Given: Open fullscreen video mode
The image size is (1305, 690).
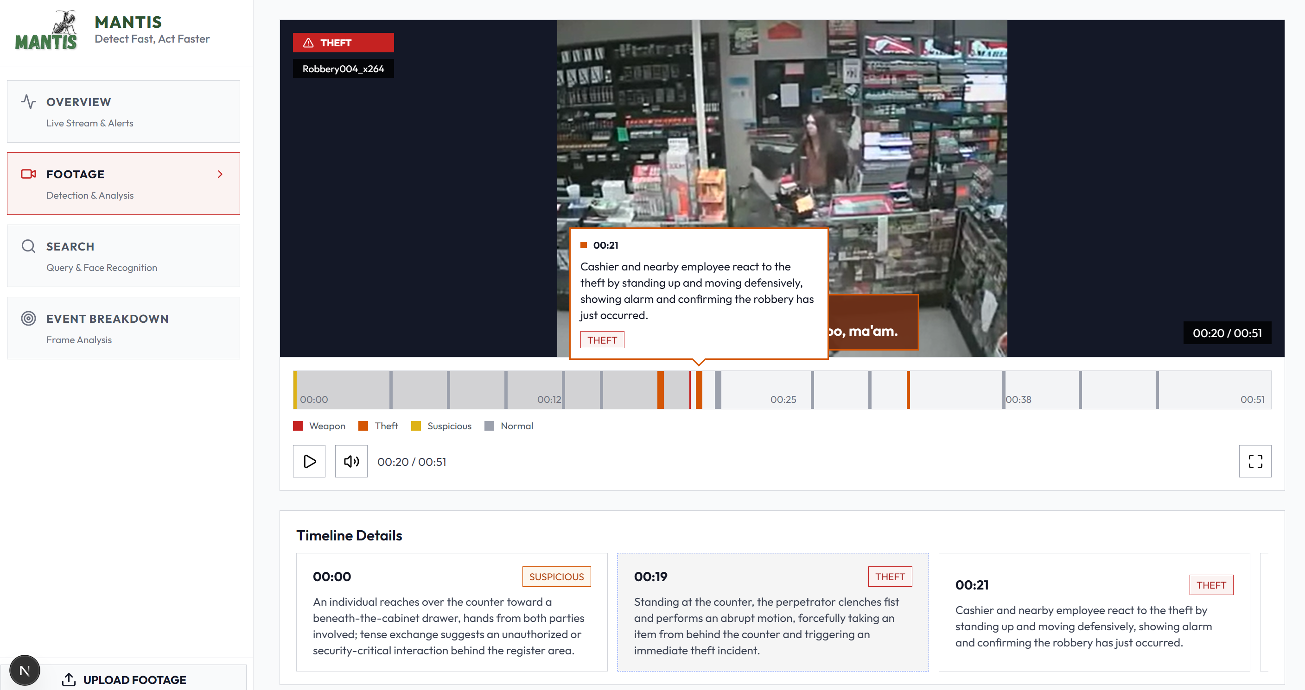Looking at the screenshot, I should (1254, 461).
